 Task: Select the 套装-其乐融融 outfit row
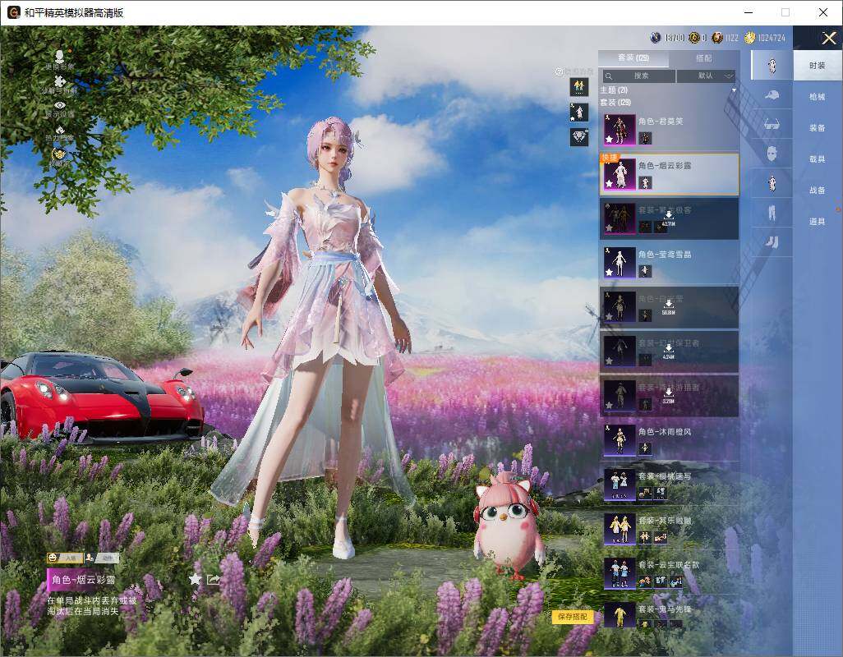[x=669, y=529]
